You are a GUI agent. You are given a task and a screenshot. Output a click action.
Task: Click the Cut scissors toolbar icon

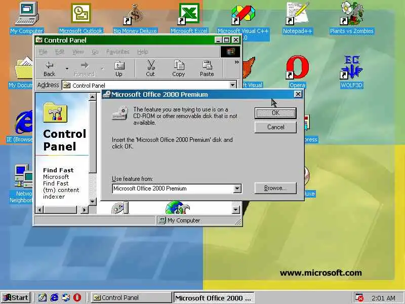click(x=150, y=69)
